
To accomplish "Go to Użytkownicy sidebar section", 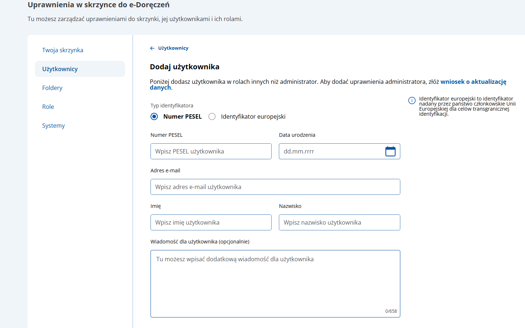I will [60, 69].
